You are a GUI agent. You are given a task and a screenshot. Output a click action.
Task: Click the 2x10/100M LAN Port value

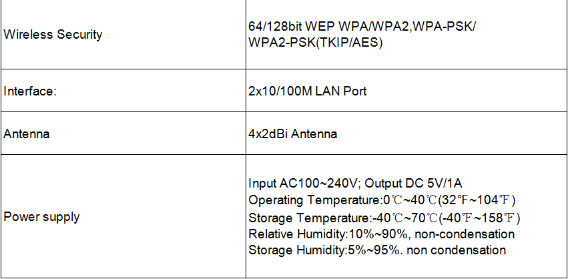pos(307,91)
